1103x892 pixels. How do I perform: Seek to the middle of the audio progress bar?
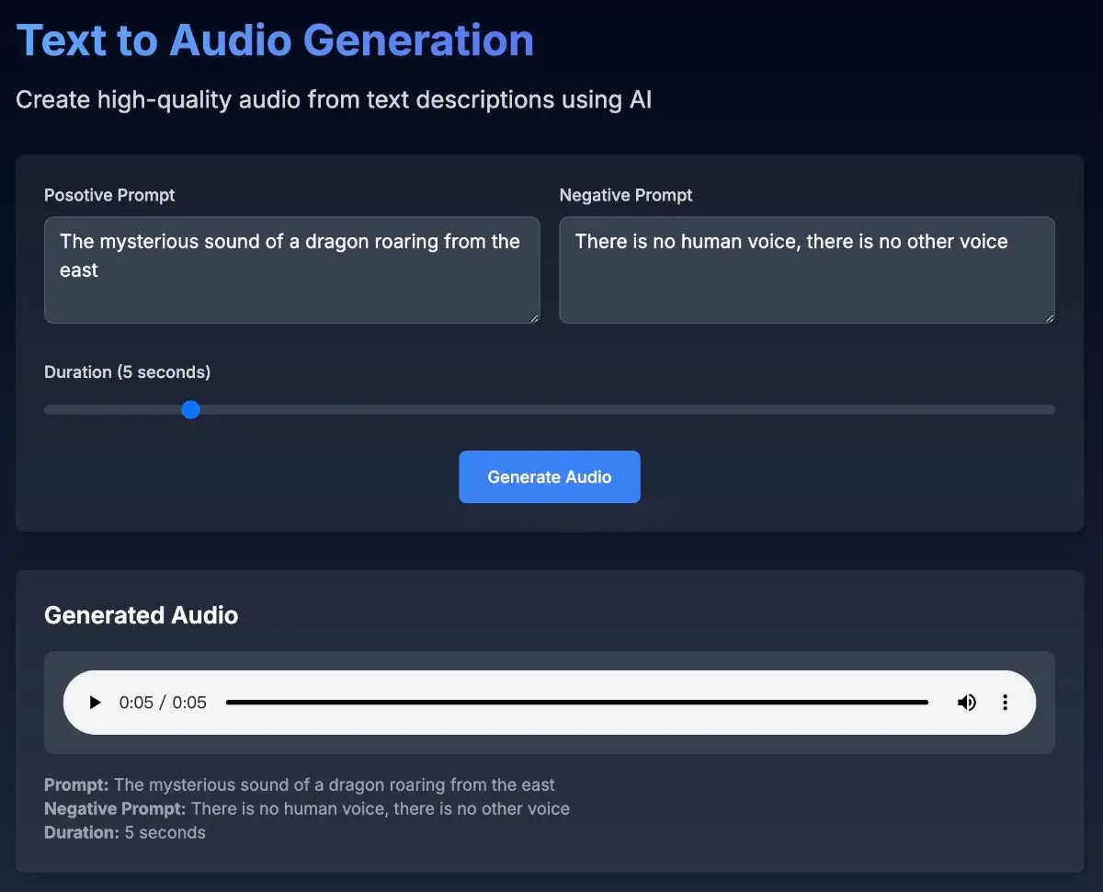coord(577,703)
